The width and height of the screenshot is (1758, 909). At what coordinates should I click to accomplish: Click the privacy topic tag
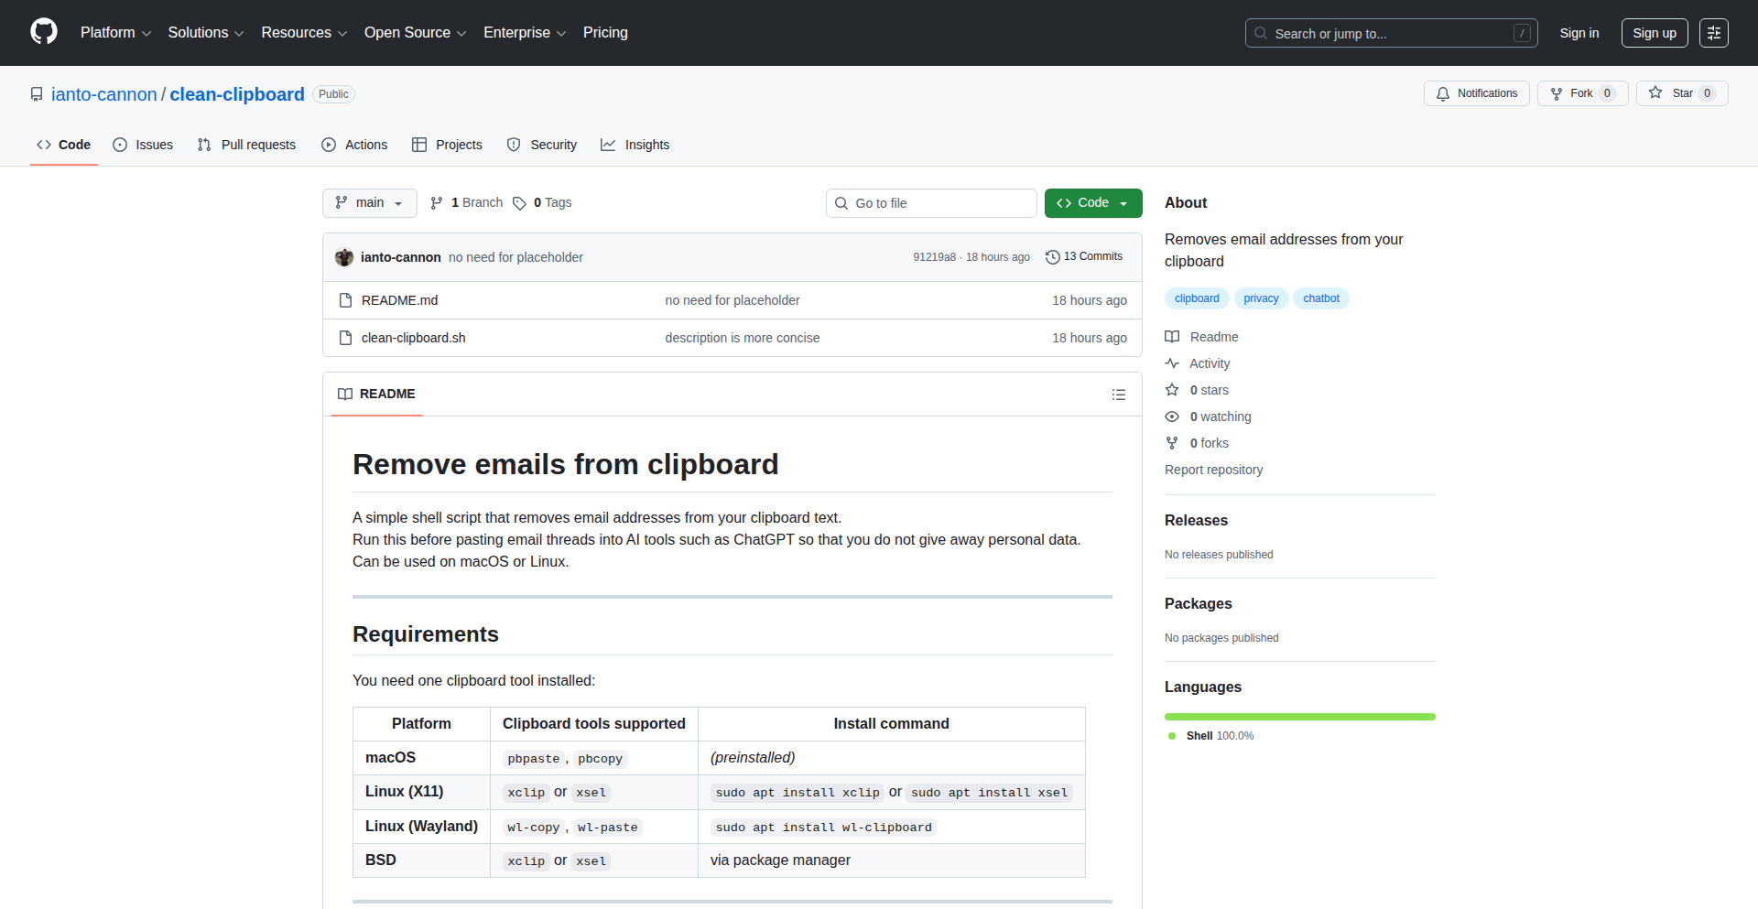point(1260,298)
